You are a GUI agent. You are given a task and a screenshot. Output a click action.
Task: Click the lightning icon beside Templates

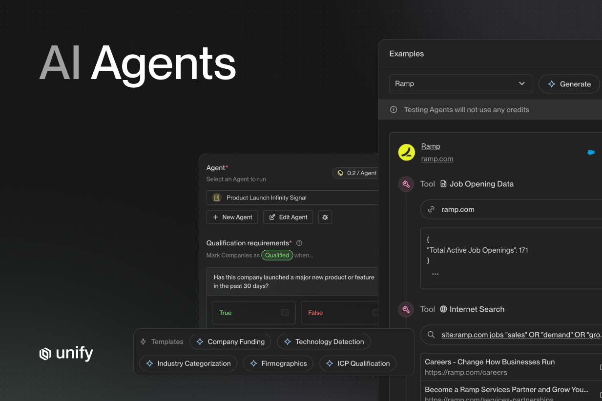click(x=143, y=341)
